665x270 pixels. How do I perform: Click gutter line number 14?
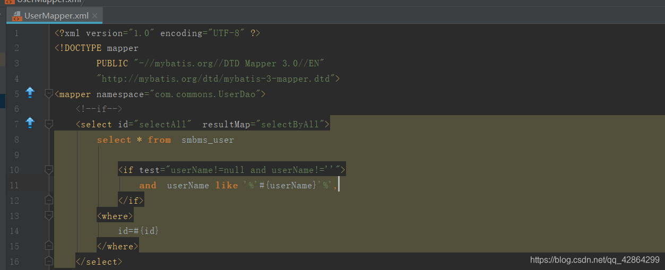pos(14,231)
